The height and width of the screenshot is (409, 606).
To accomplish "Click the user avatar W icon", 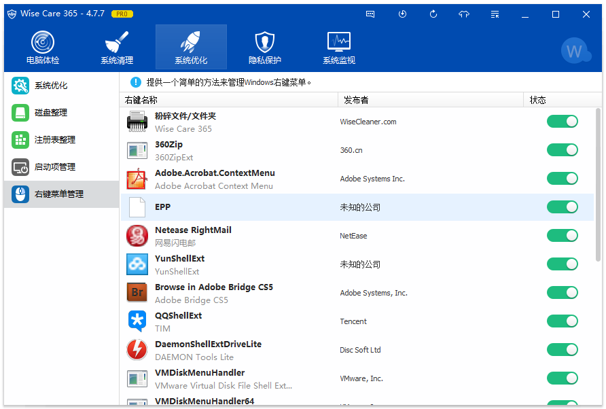I will (575, 51).
